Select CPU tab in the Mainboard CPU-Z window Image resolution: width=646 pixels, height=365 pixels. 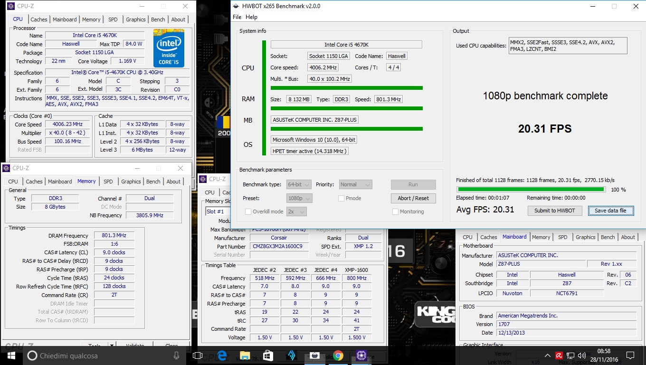tap(468, 237)
